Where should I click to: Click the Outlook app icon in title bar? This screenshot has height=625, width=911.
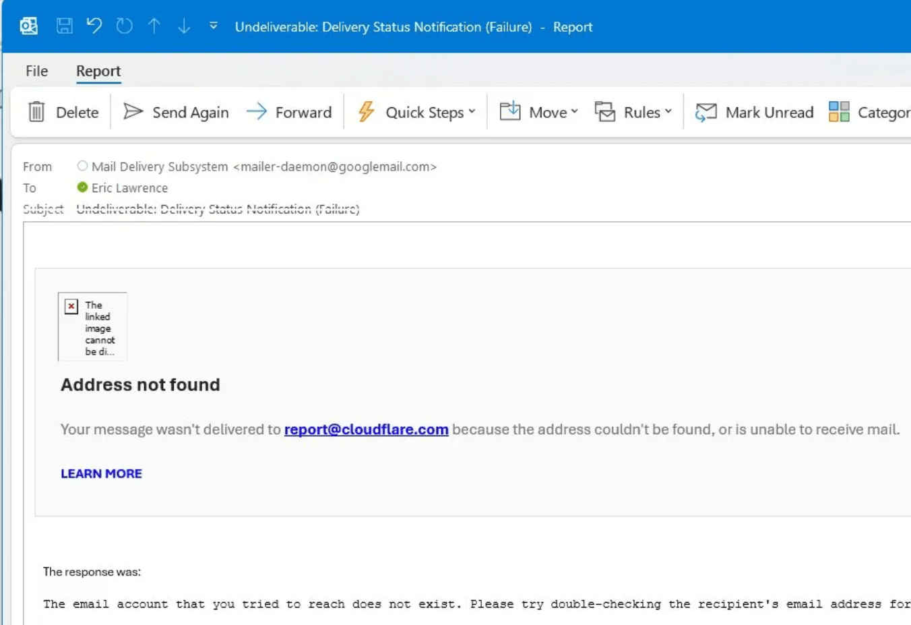[x=29, y=26]
